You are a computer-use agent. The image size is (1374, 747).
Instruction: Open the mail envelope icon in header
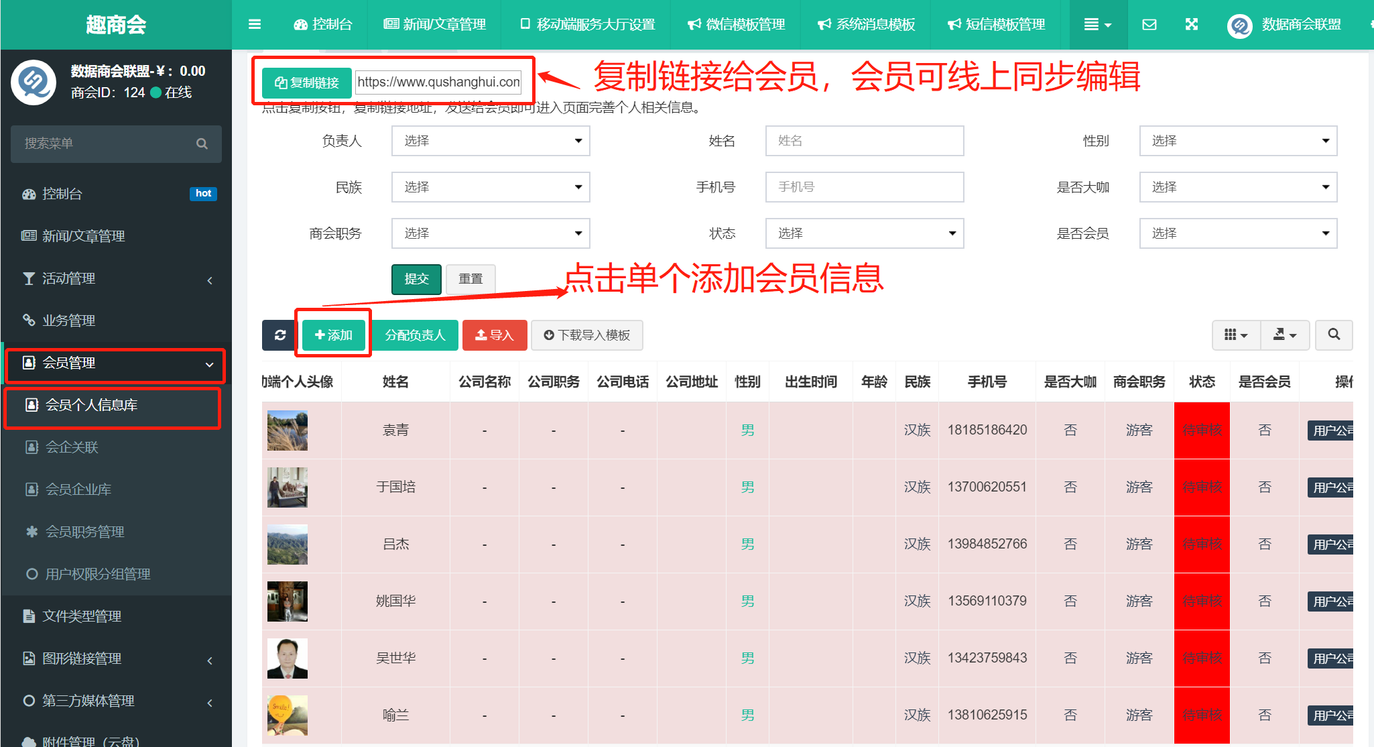coord(1149,25)
